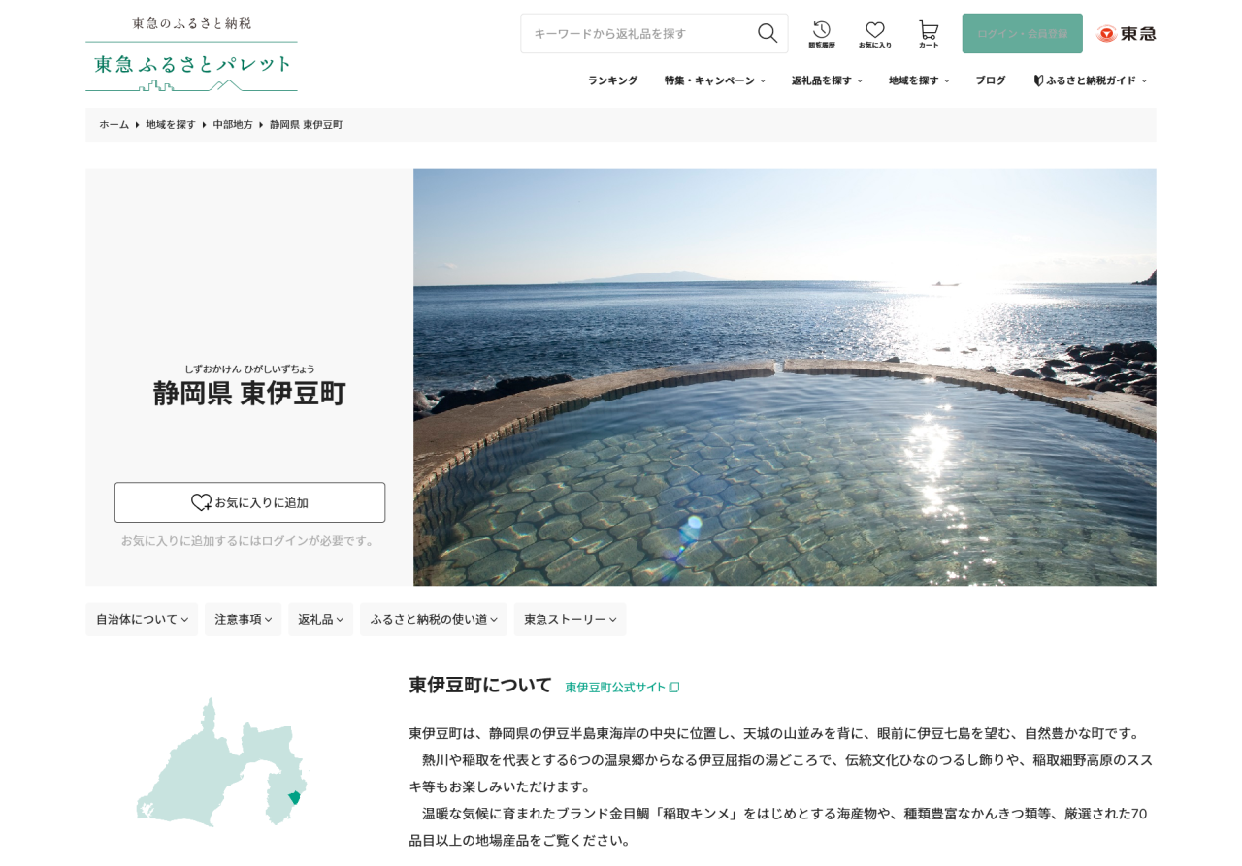The width and height of the screenshot is (1242, 866).
Task: Jump to 注意事項 section tab
Action: (243, 620)
